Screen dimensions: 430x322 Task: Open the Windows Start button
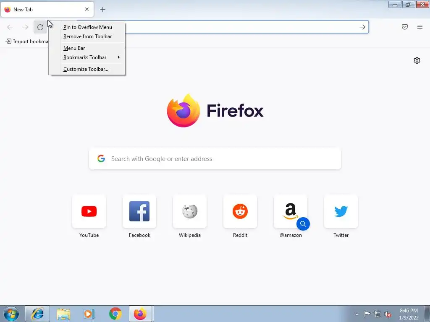point(11,314)
